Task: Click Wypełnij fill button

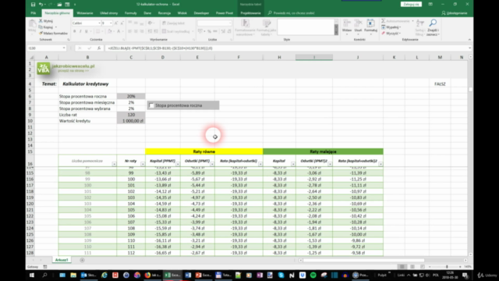Action: [x=391, y=27]
